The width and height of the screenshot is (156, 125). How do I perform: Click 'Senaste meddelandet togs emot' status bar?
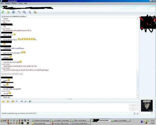click(x=19, y=113)
